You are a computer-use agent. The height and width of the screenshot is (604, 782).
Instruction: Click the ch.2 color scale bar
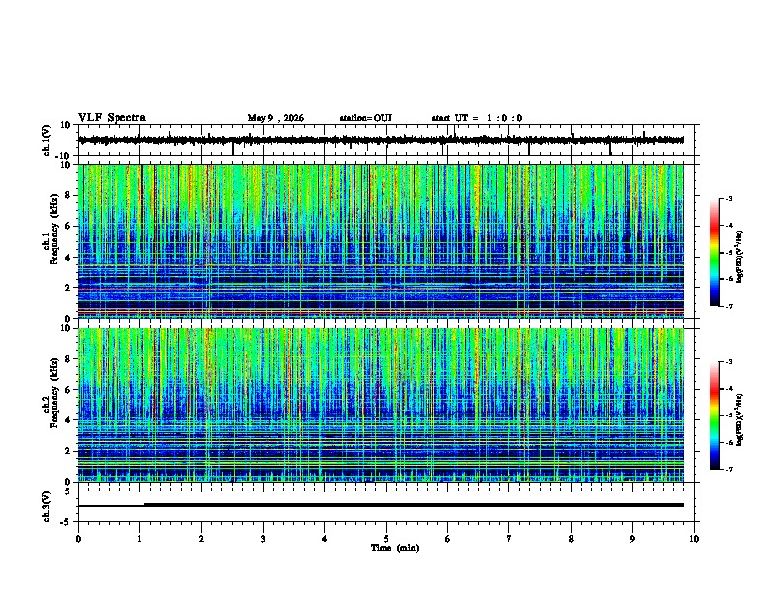click(714, 415)
